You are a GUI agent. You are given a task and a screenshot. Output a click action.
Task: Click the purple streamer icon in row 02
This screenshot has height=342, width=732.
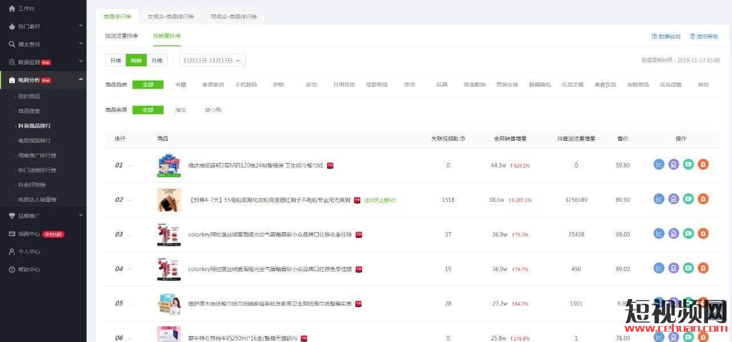(x=674, y=199)
